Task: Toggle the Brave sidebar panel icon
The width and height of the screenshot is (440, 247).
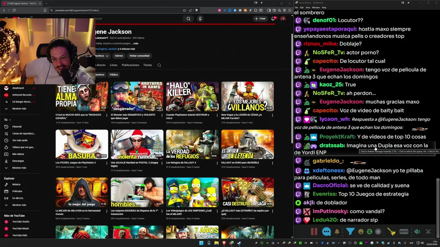Action: tap(269, 10)
